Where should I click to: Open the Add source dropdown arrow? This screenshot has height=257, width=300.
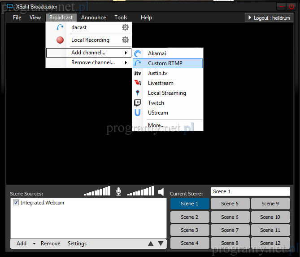(x=34, y=244)
